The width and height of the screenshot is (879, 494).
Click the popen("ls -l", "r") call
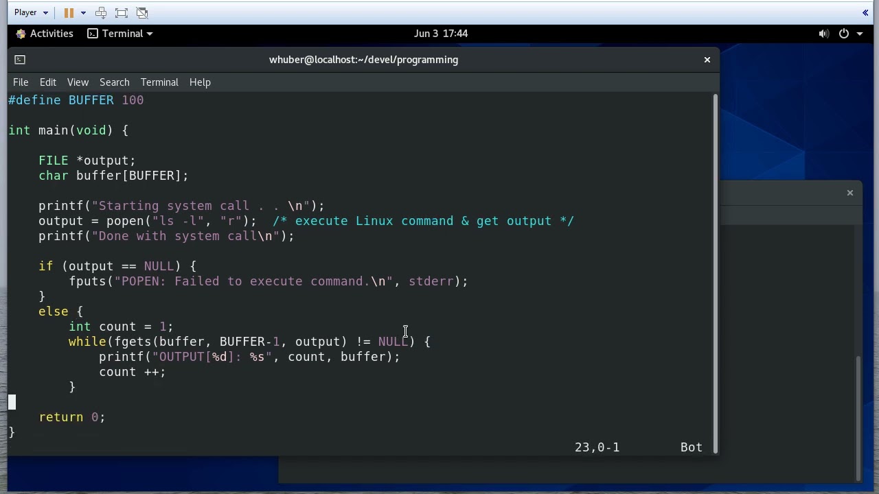tap(181, 221)
